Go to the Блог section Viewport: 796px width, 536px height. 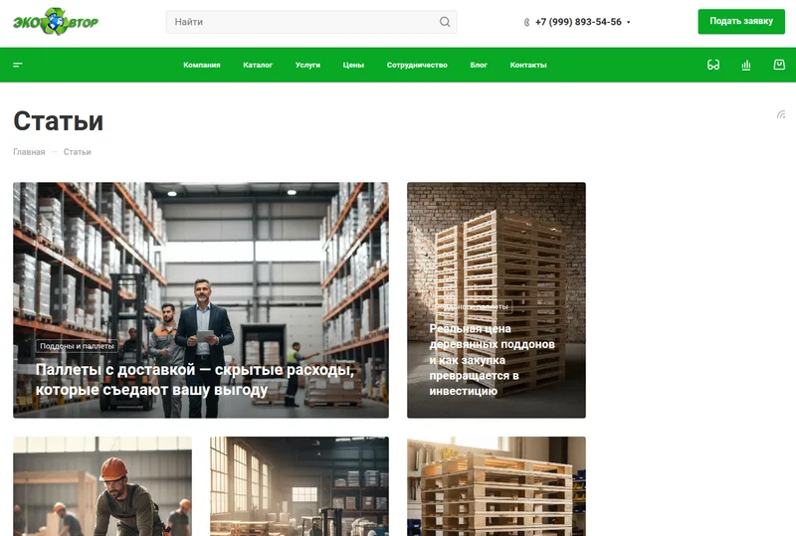click(x=479, y=65)
